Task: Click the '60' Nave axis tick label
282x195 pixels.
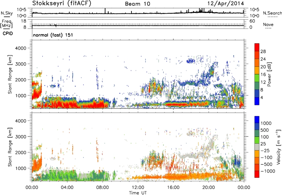Action: click(252, 21)
